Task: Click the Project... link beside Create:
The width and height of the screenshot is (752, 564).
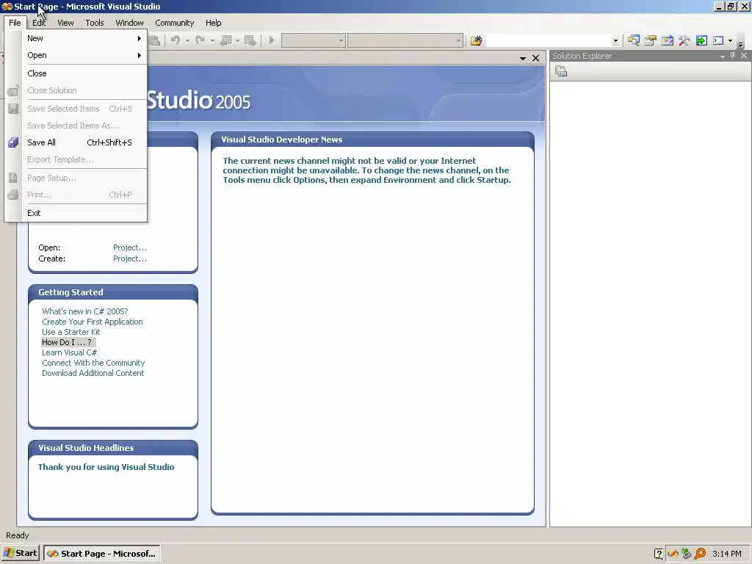Action: tap(130, 258)
